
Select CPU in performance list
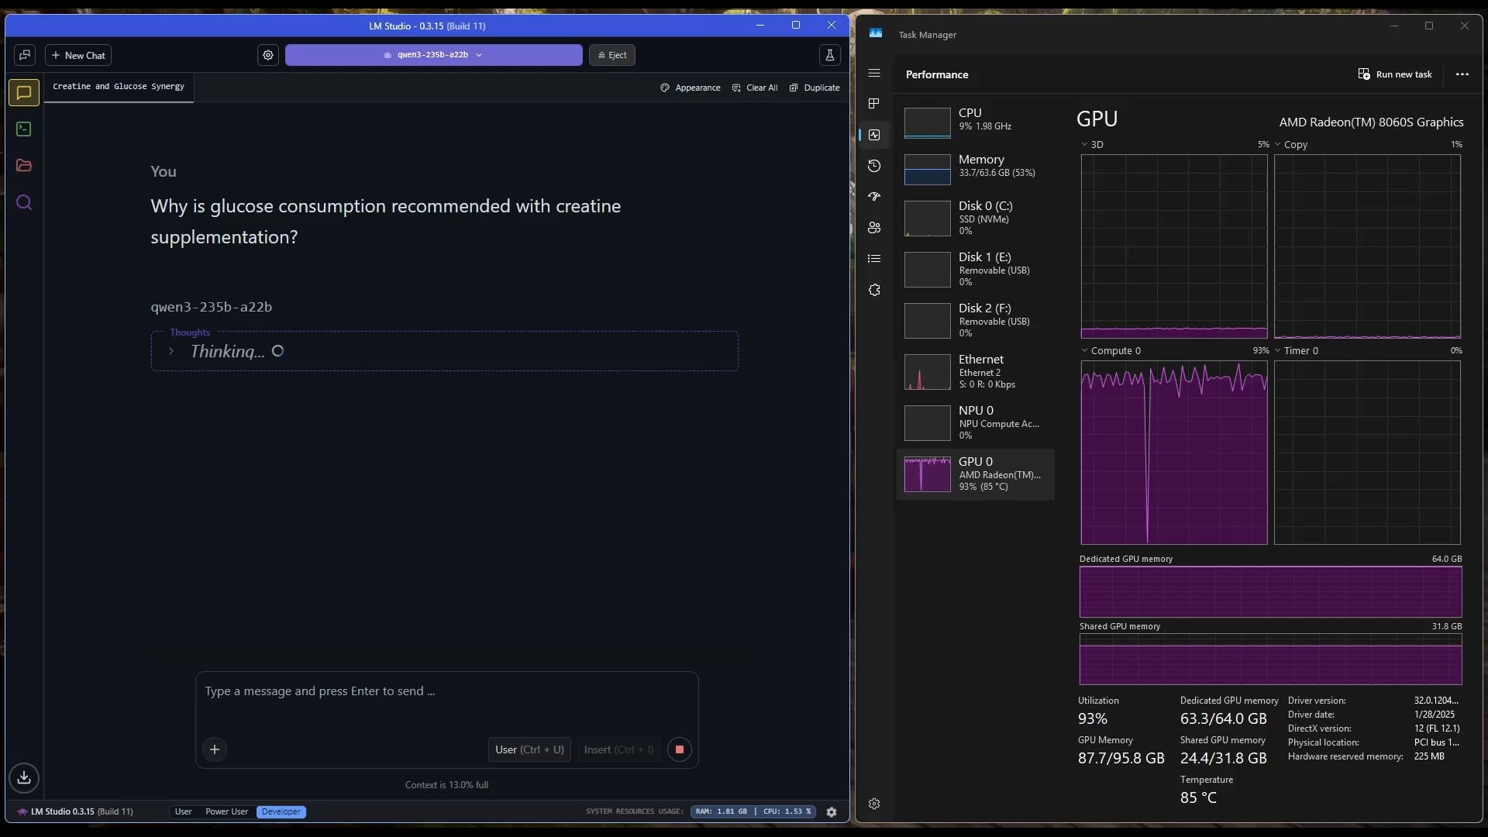coord(976,122)
